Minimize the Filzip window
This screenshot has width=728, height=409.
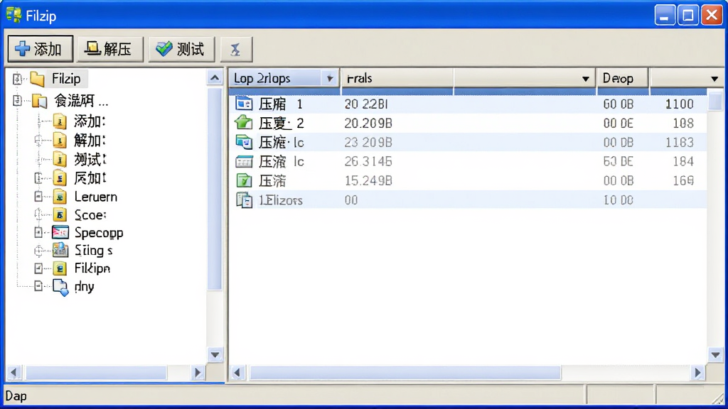pyautogui.click(x=665, y=16)
